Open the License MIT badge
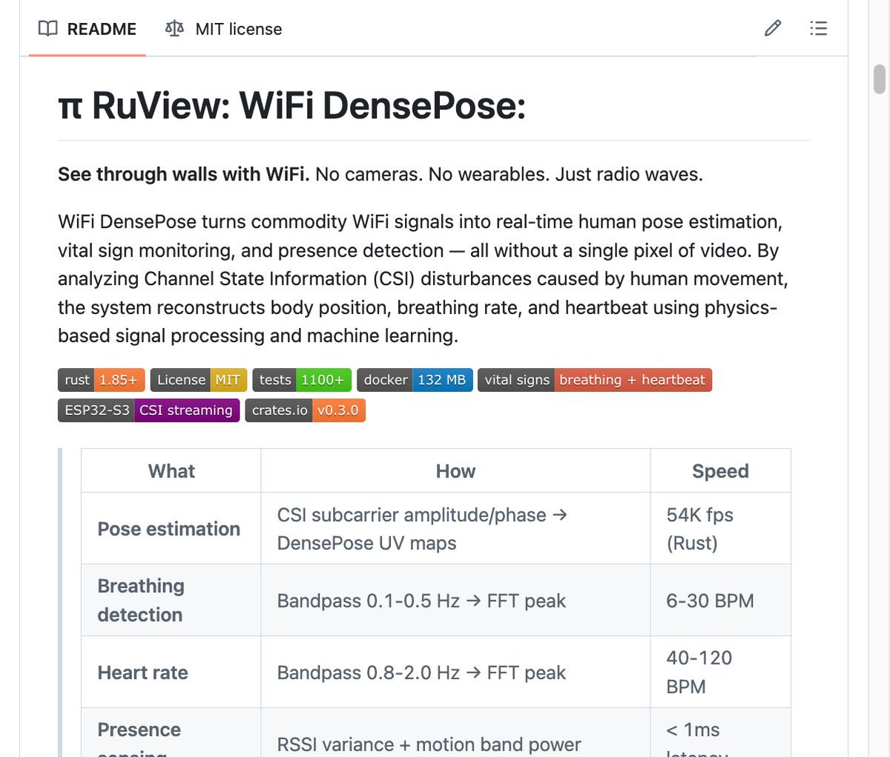This screenshot has width=890, height=757. pos(199,380)
